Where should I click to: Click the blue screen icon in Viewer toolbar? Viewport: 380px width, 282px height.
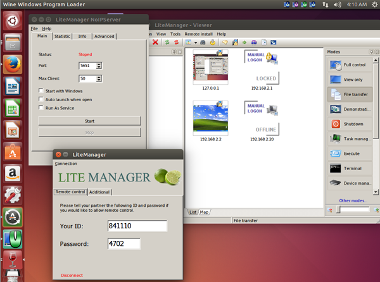(274, 42)
